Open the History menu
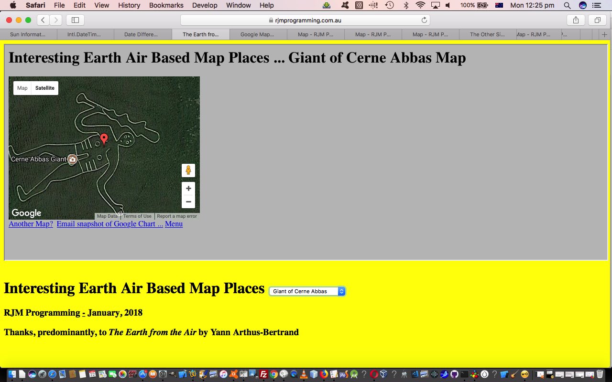 (x=129, y=5)
